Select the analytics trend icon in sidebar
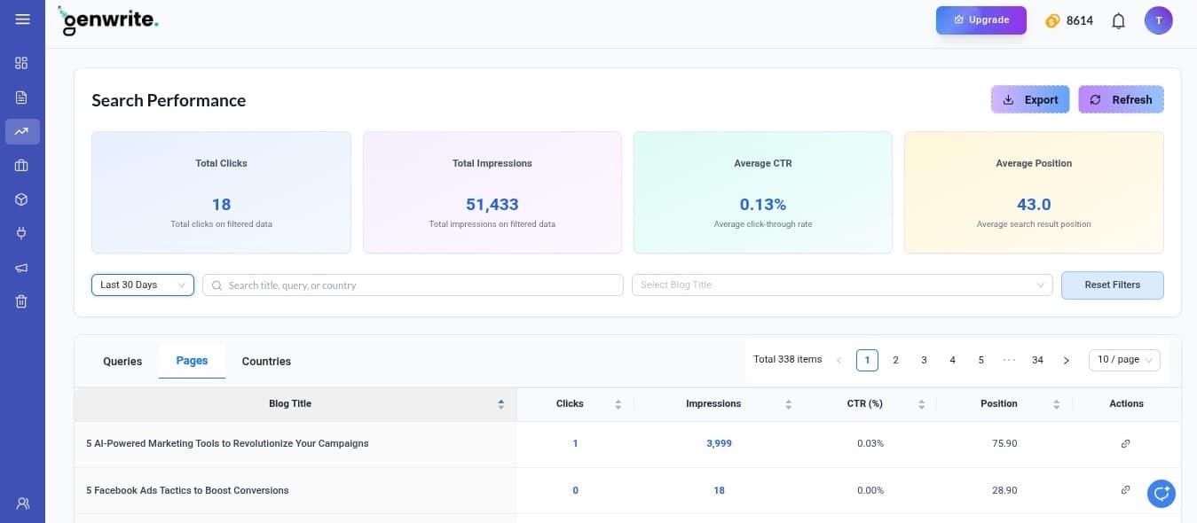Viewport: 1197px width, 523px height. tap(22, 131)
